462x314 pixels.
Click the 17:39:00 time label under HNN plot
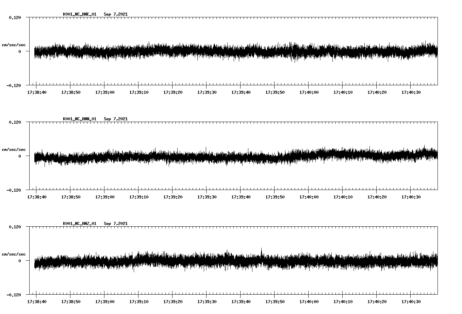pyautogui.click(x=105, y=197)
